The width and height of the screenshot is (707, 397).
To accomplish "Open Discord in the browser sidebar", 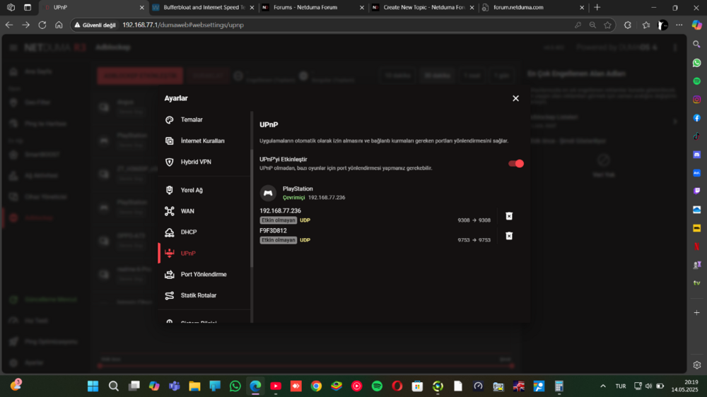I will click(696, 155).
